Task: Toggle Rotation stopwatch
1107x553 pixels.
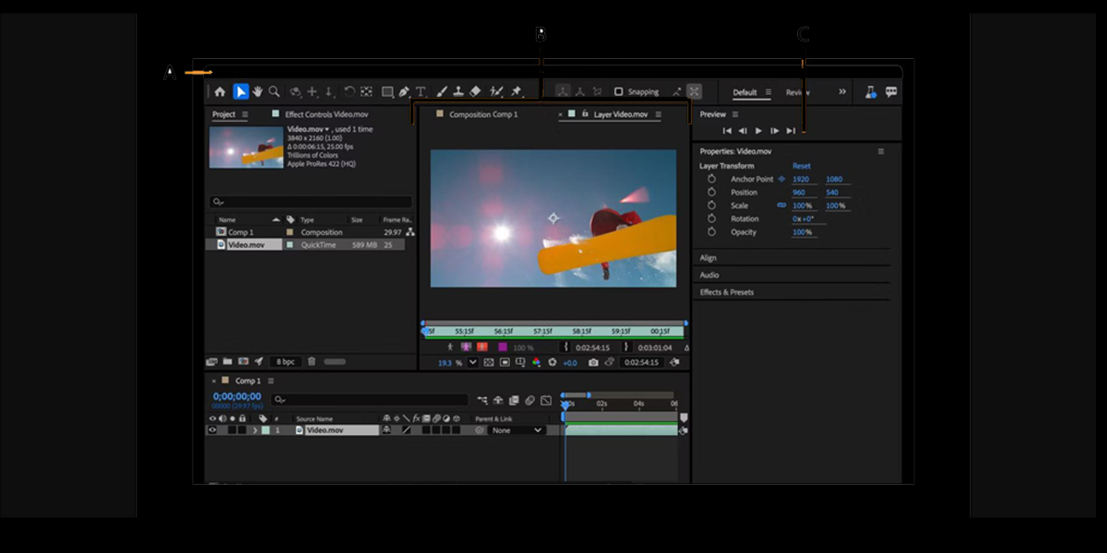Action: (711, 218)
